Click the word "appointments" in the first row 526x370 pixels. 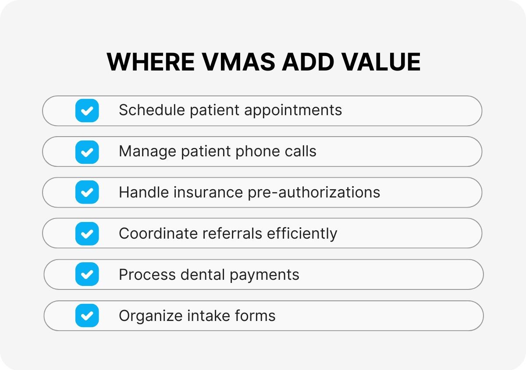coord(293,110)
